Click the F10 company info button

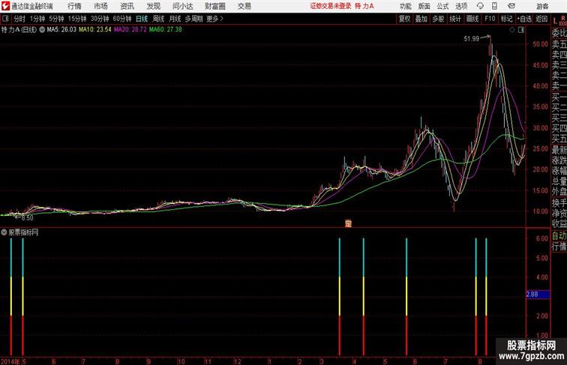coord(490,19)
